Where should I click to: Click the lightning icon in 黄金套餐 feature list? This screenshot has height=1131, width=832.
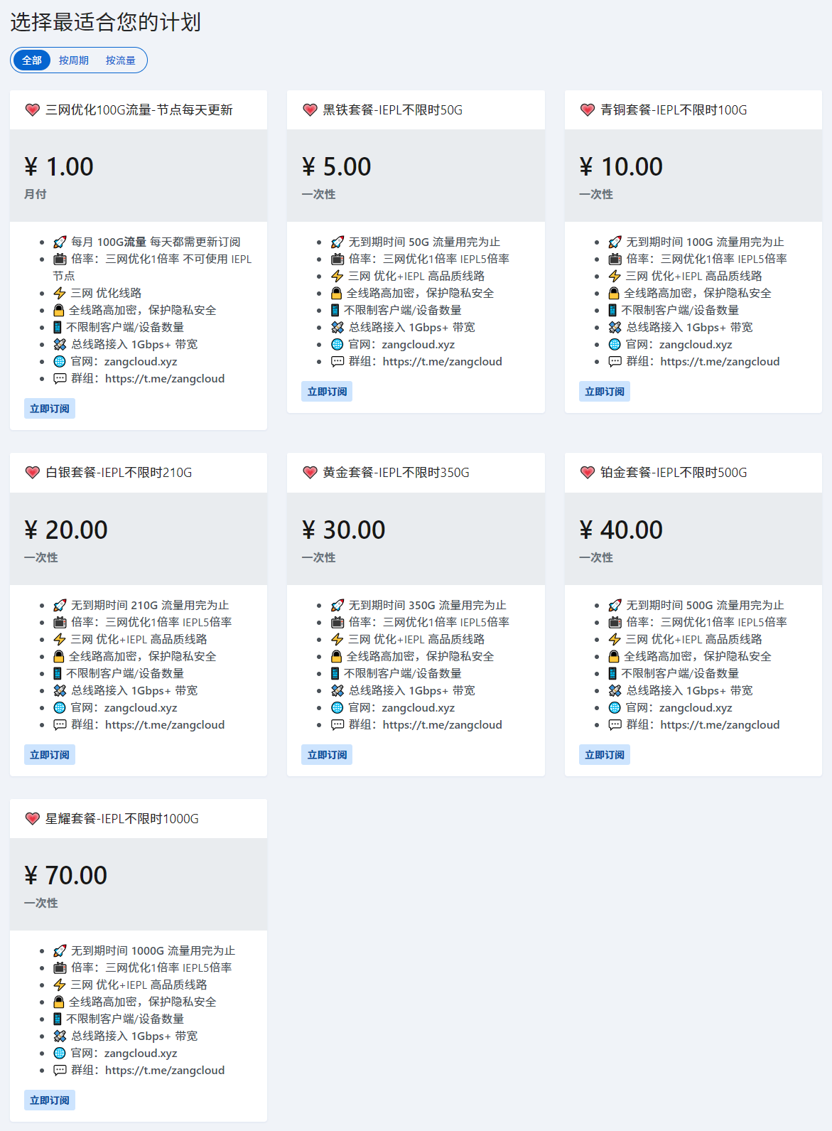click(337, 640)
